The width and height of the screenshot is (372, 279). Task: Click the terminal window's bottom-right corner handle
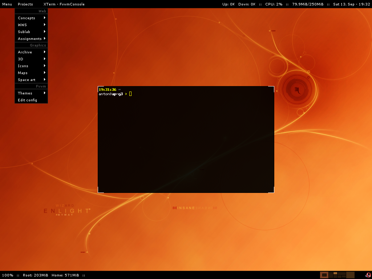pyautogui.click(x=272, y=191)
